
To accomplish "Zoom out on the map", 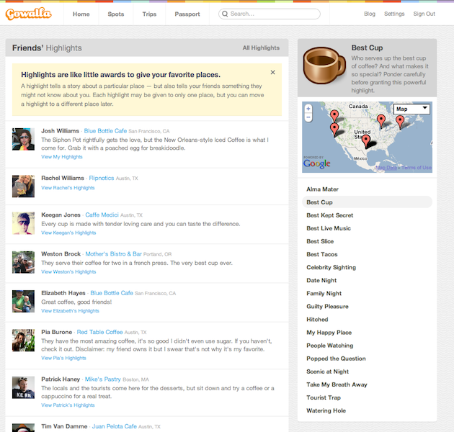I will point(308,117).
